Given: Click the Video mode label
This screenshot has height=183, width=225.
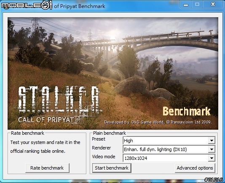Looking at the screenshot, I should 104,157.
